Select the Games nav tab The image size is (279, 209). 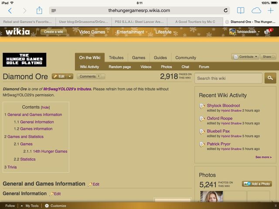tap(139, 57)
